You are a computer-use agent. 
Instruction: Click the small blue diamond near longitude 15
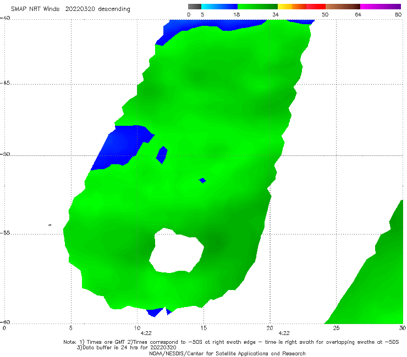[202, 181]
